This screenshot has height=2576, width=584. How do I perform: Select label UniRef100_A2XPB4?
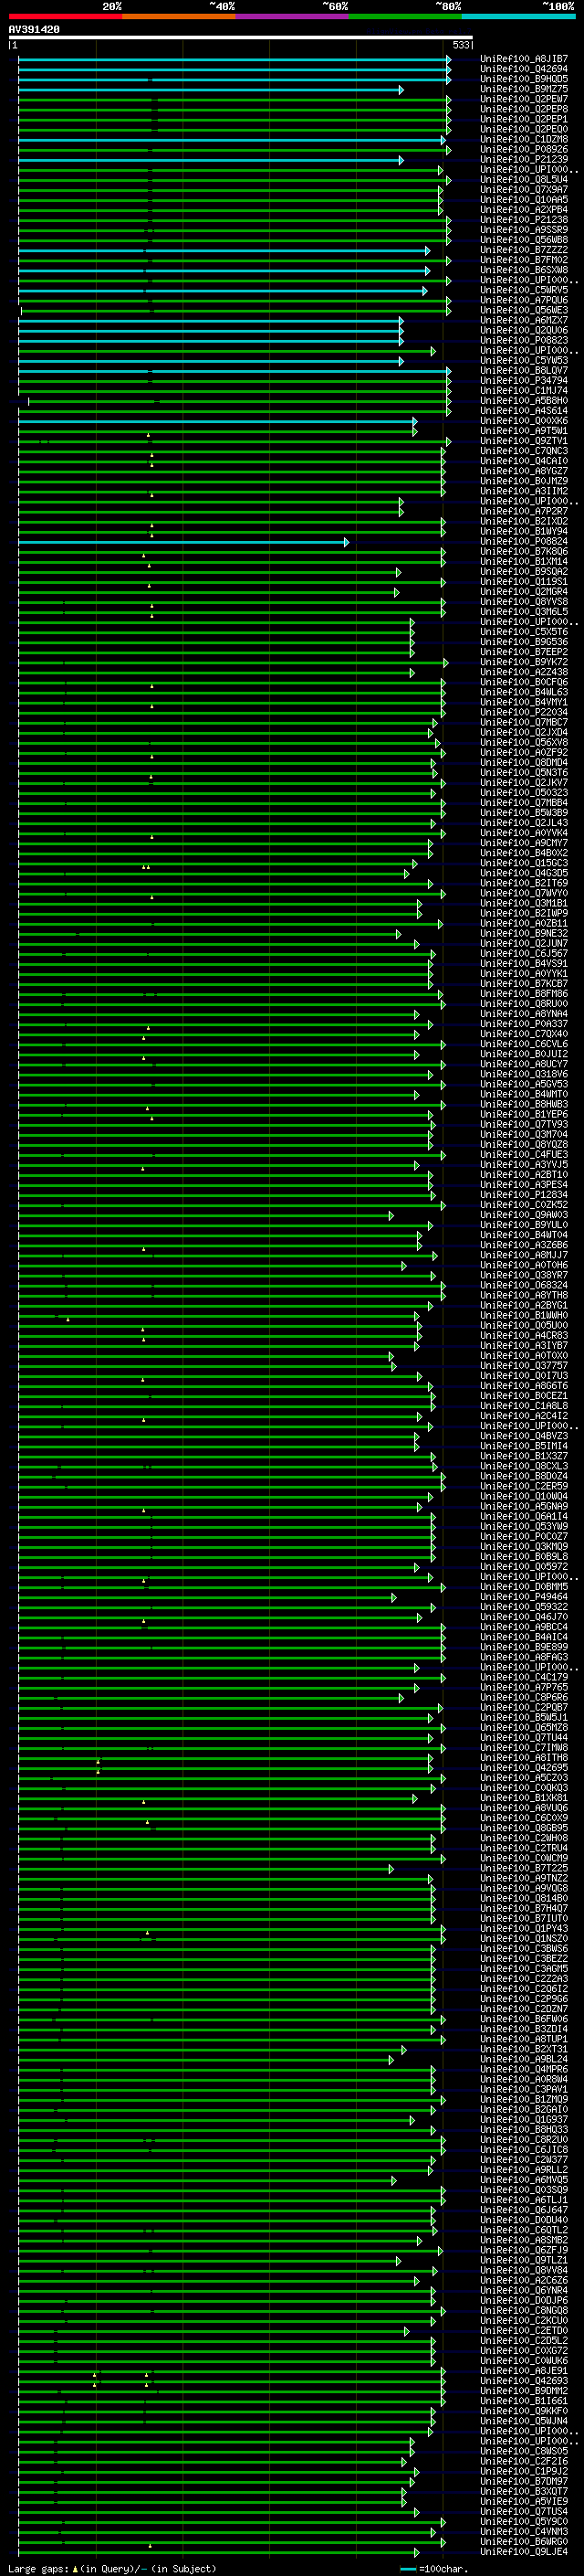[524, 210]
